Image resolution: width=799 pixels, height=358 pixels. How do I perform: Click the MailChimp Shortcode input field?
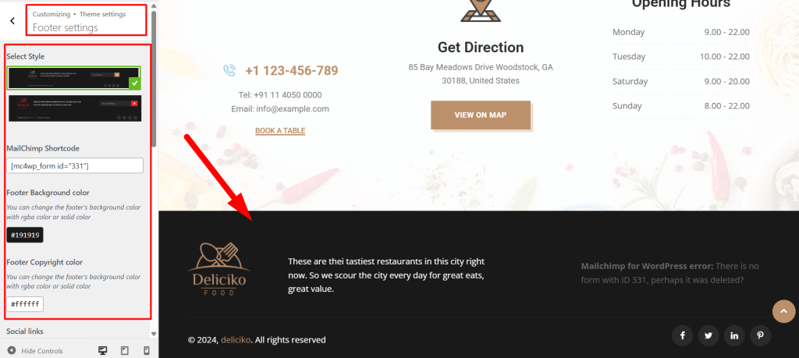(x=75, y=165)
